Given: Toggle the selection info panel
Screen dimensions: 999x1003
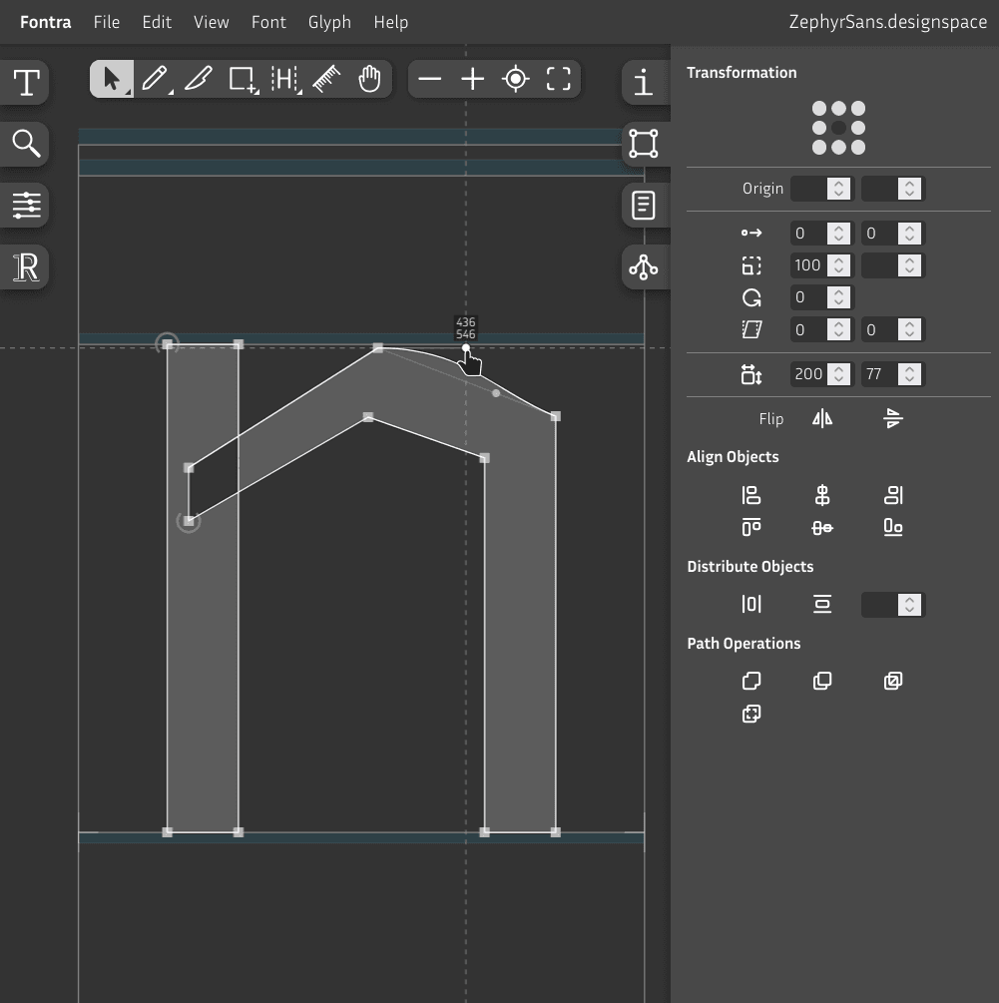Looking at the screenshot, I should 644,83.
